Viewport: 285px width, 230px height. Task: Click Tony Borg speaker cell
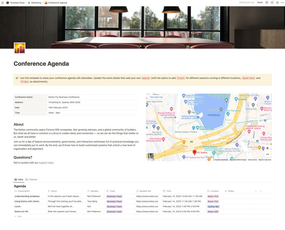coord(95,201)
